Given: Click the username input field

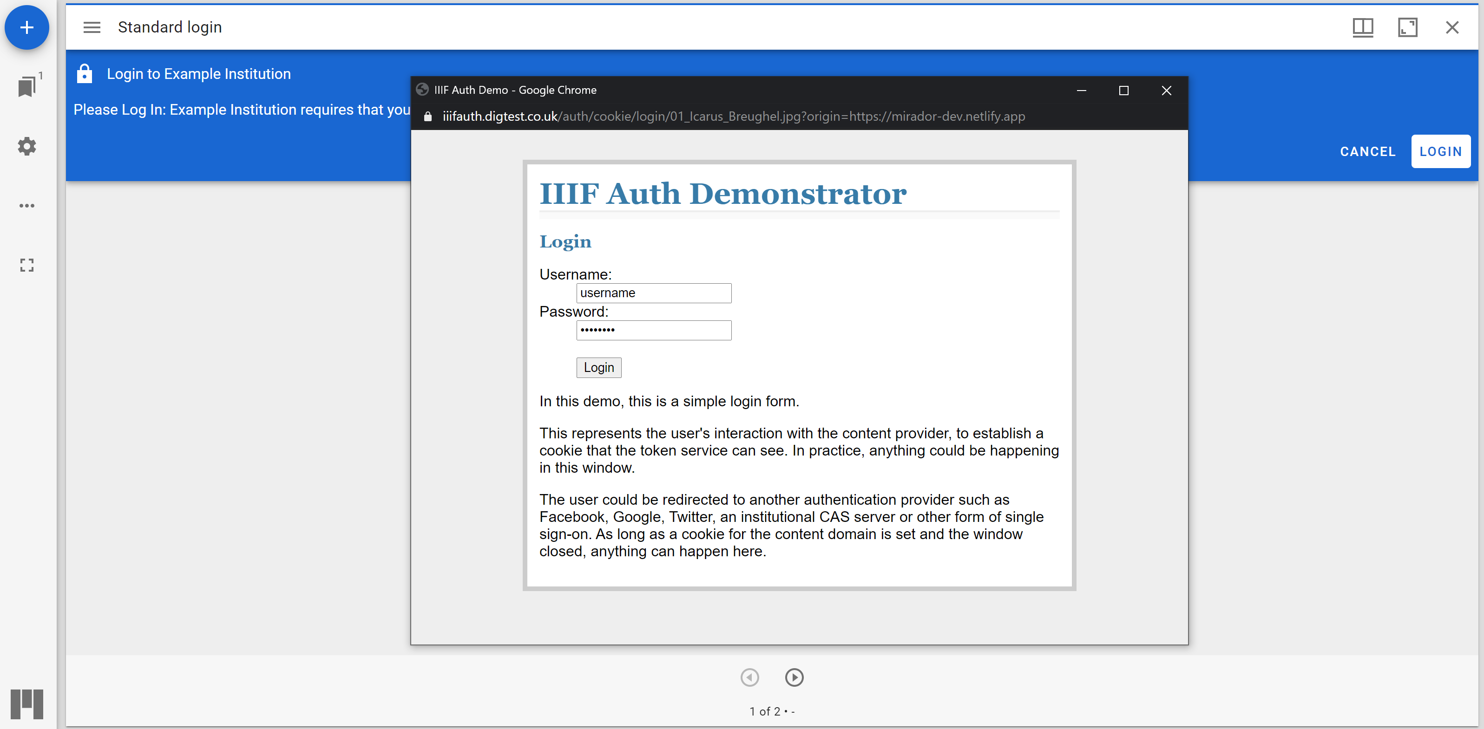Looking at the screenshot, I should (653, 293).
